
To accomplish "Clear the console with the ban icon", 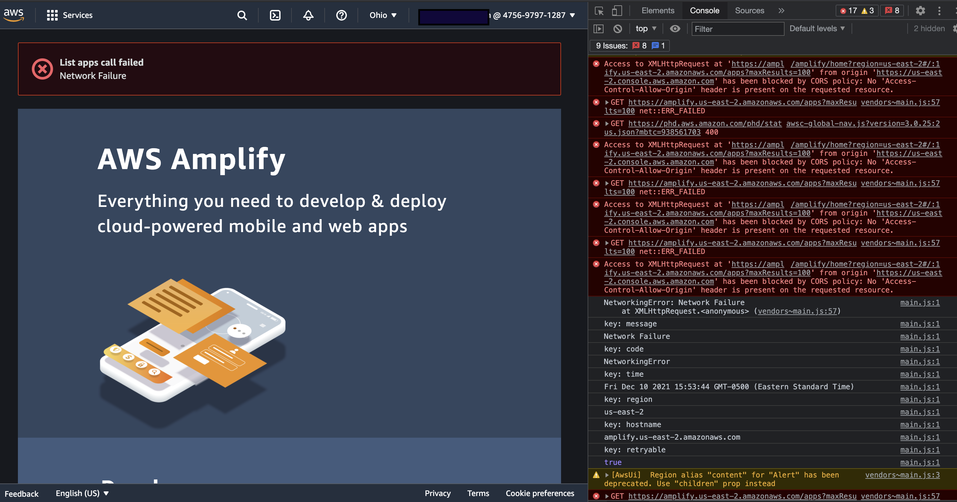I will pyautogui.click(x=618, y=29).
